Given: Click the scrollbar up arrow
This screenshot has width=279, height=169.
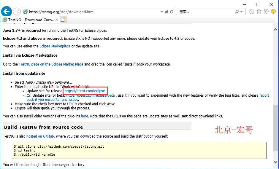Looking at the screenshot, I should [x=276, y=29].
